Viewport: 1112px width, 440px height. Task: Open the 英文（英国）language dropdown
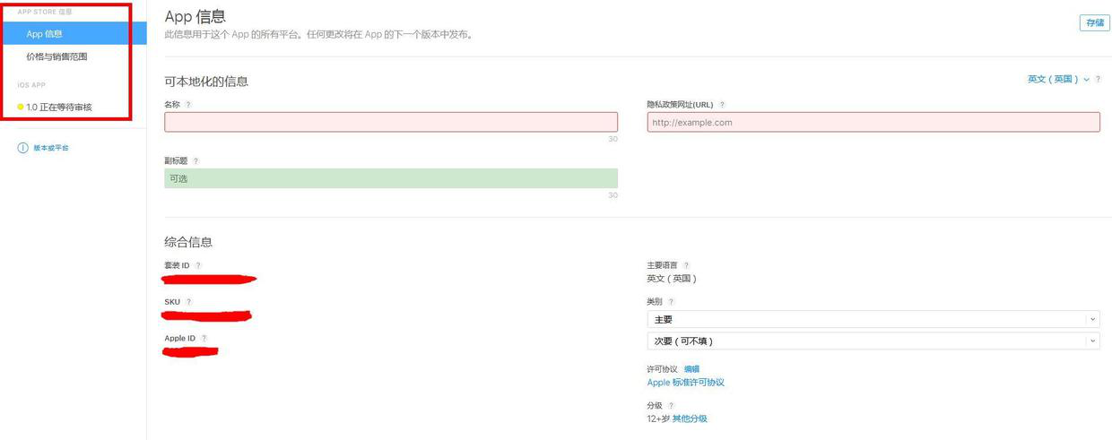point(1058,80)
